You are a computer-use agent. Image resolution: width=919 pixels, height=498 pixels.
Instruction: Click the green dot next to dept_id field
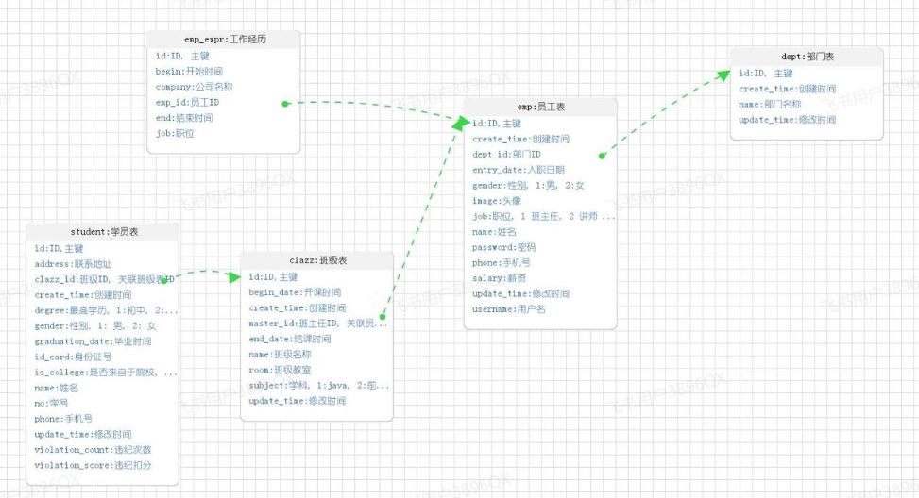602,156
